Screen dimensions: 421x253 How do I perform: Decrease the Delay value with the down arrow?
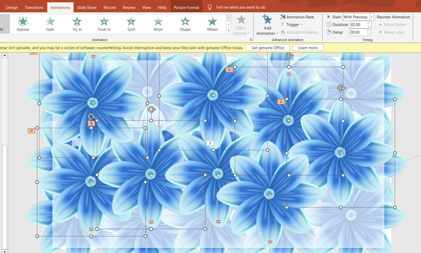368,34
